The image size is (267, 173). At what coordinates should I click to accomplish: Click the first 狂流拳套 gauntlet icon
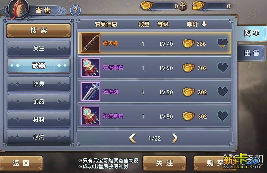point(91,67)
